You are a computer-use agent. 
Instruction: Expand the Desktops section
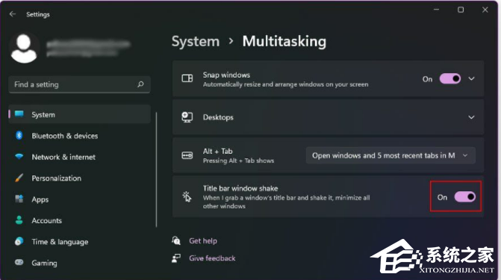pos(328,117)
